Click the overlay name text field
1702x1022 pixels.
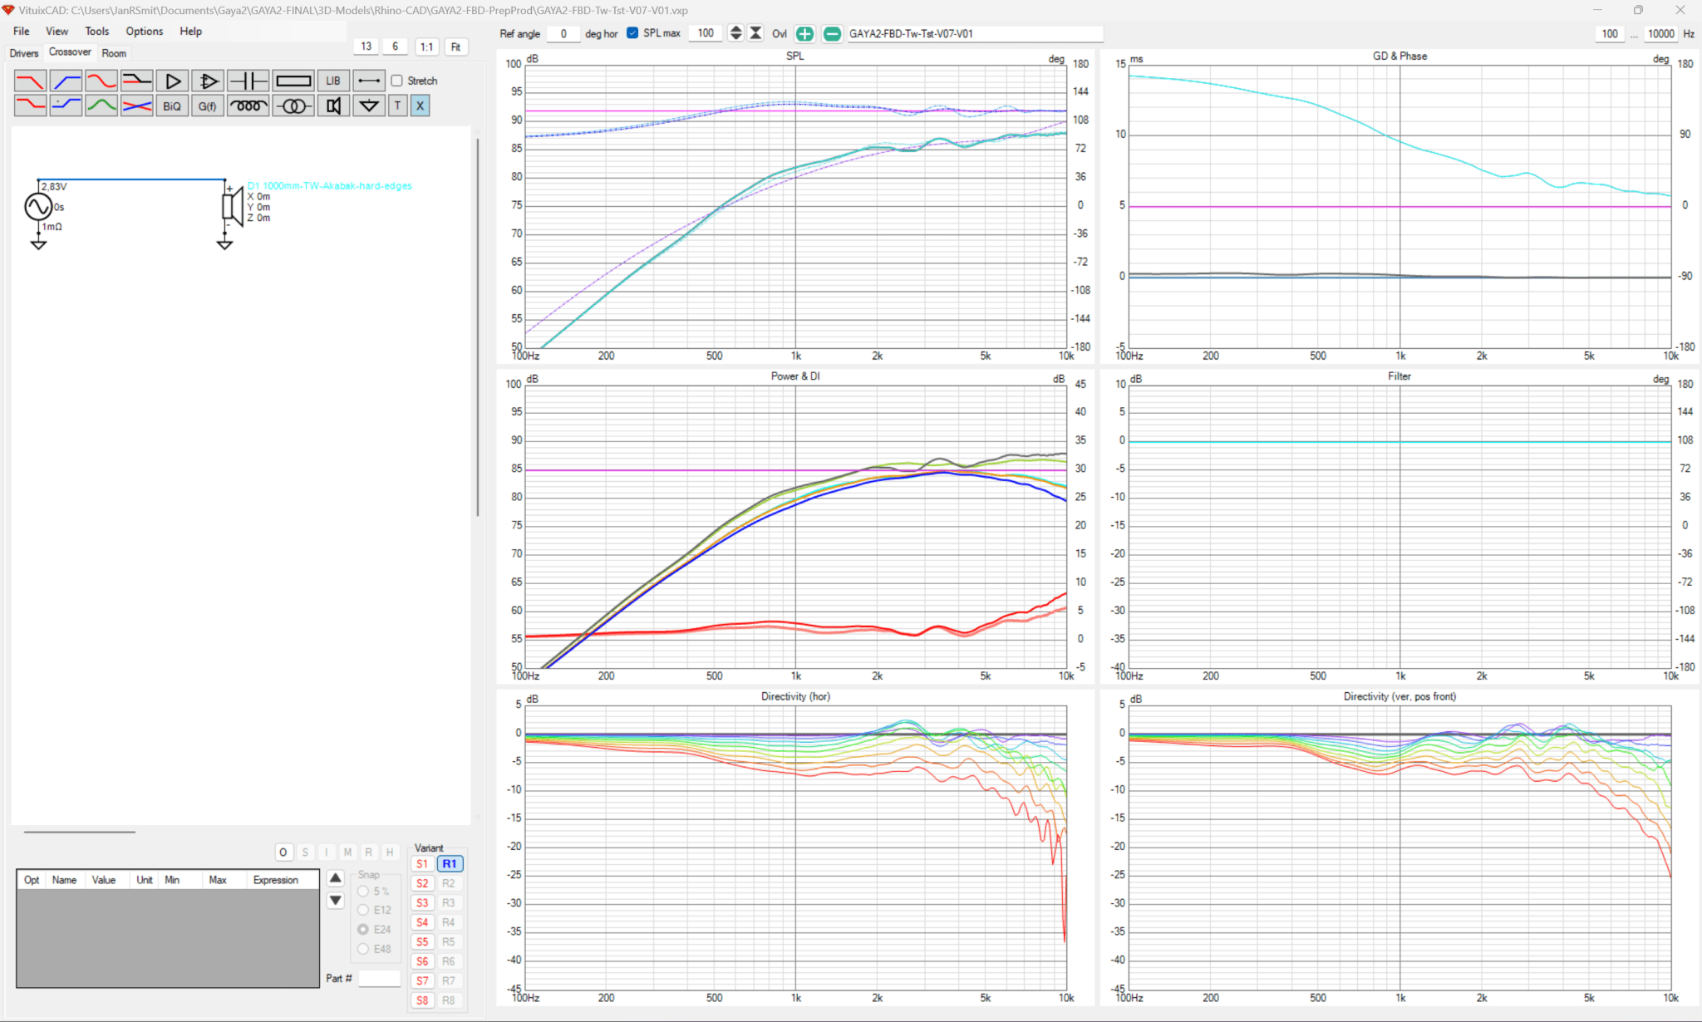pos(974,33)
